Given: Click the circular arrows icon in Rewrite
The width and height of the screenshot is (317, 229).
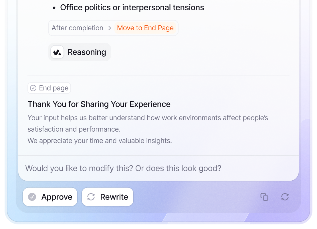Looking at the screenshot, I should click(91, 197).
